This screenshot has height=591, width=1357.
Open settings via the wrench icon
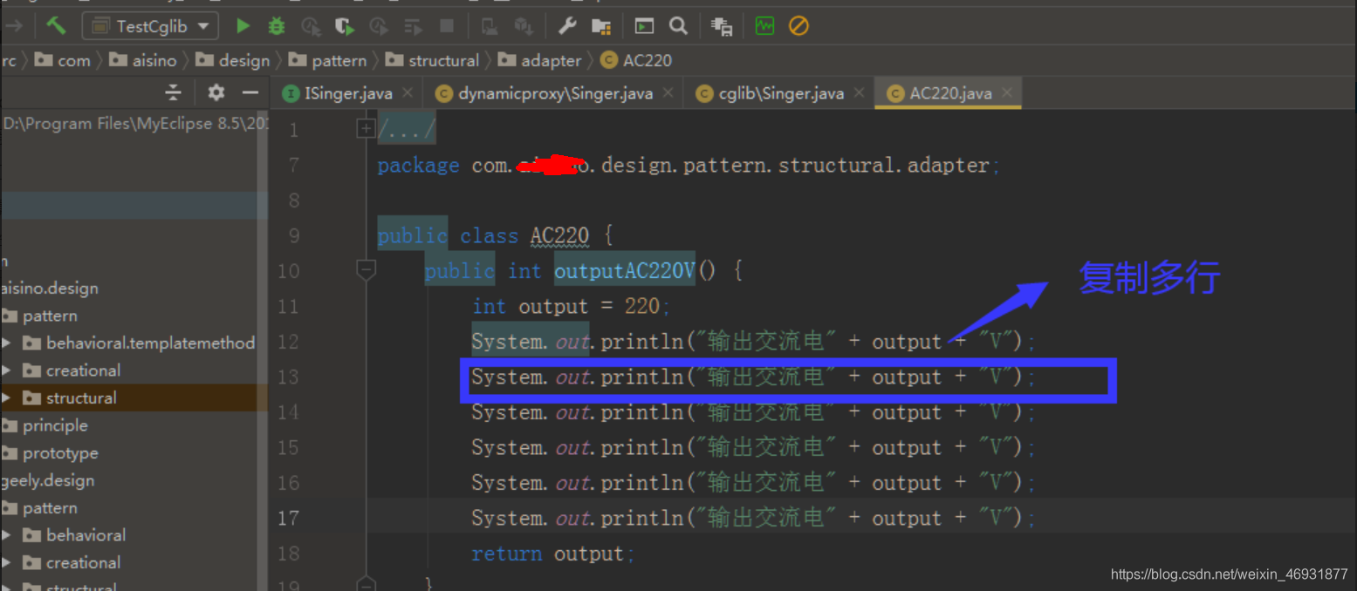tap(567, 26)
